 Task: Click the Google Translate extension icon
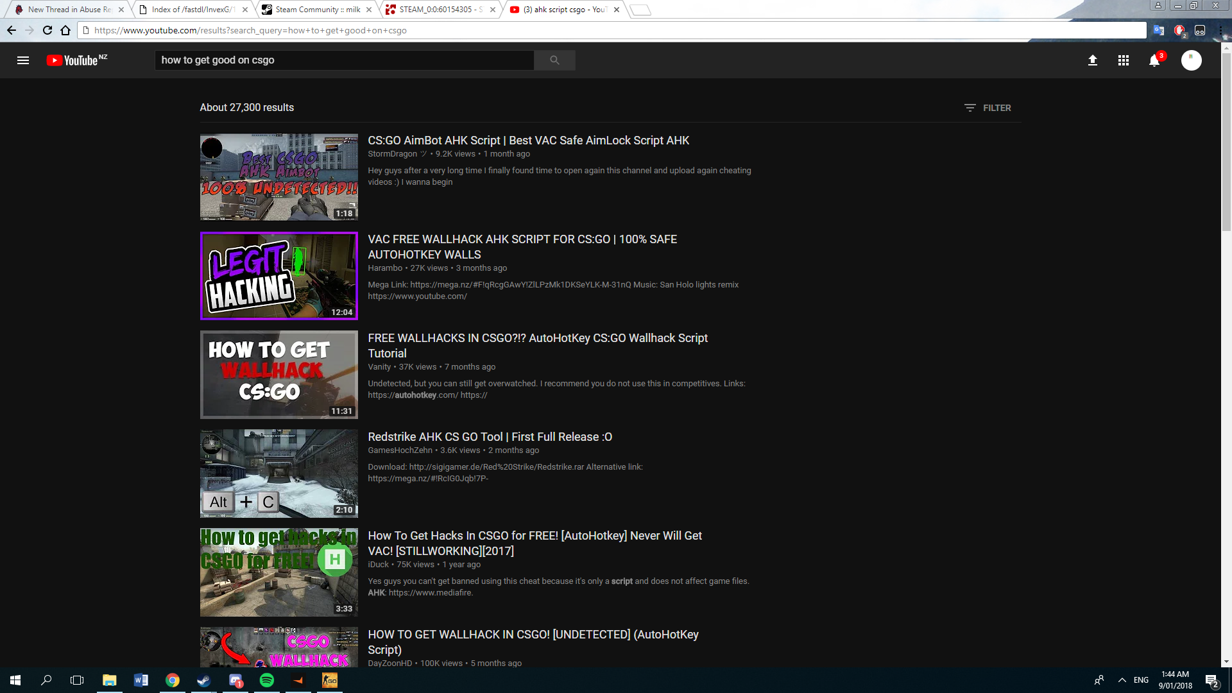(x=1159, y=30)
